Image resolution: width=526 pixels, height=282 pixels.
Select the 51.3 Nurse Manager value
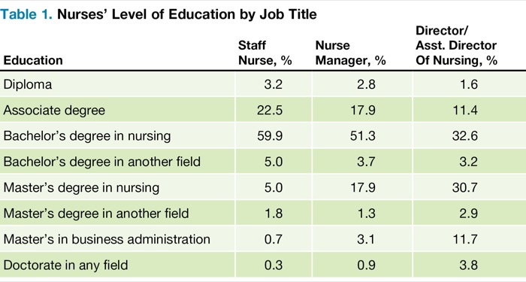point(363,136)
